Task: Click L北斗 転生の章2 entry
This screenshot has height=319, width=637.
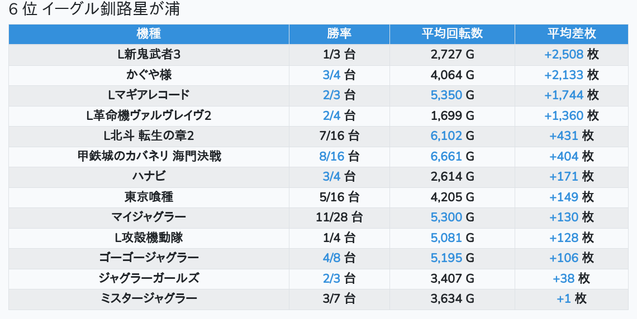Action: pos(149,136)
